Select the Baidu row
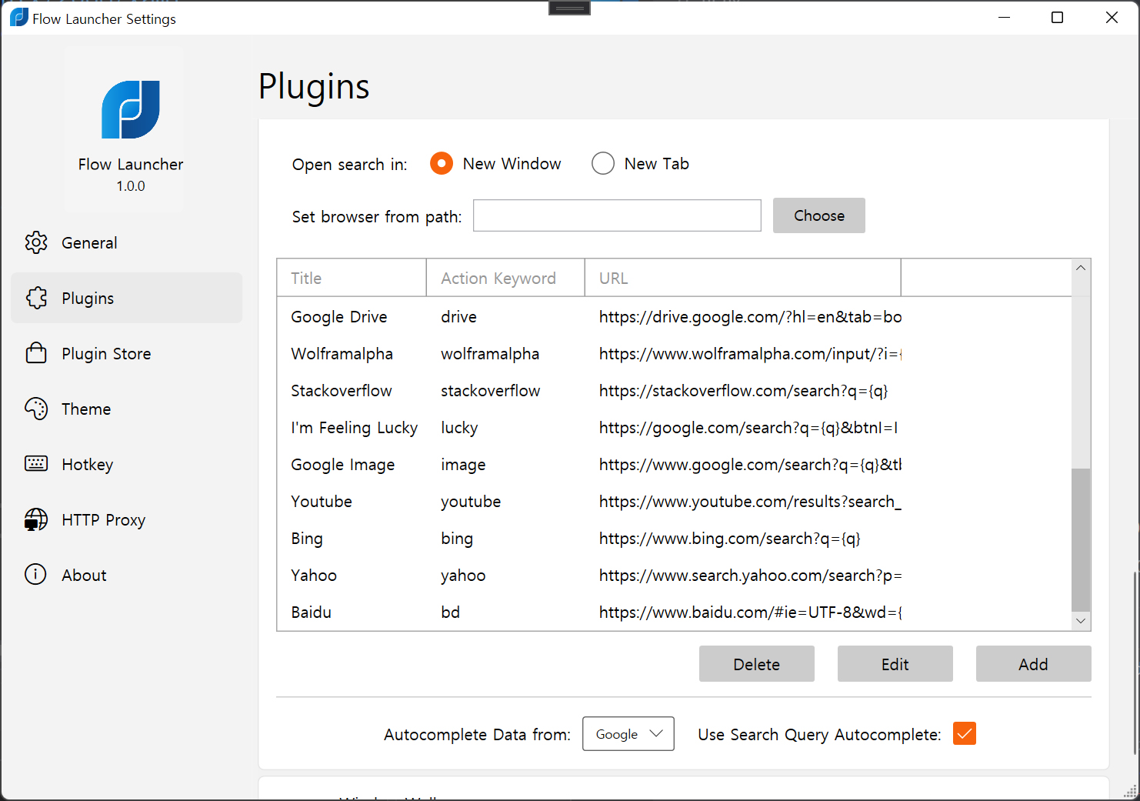 (x=674, y=612)
